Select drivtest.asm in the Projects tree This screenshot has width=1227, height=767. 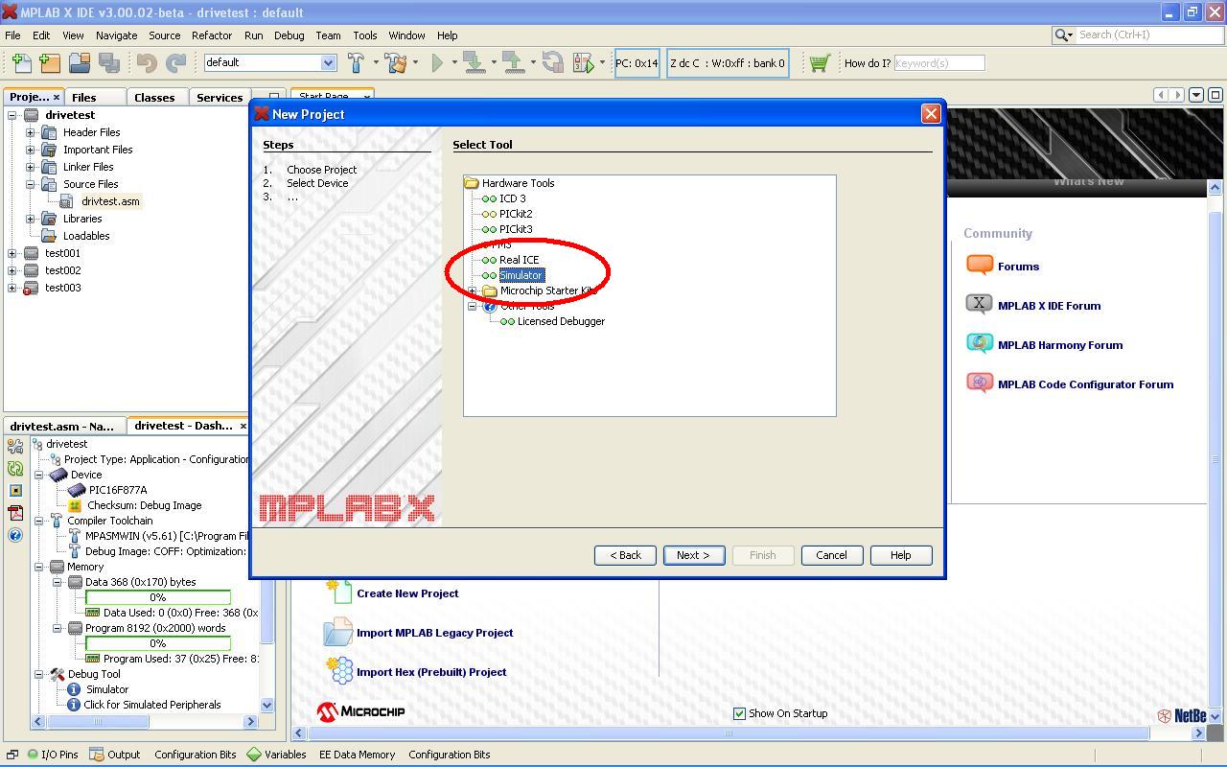coord(110,201)
